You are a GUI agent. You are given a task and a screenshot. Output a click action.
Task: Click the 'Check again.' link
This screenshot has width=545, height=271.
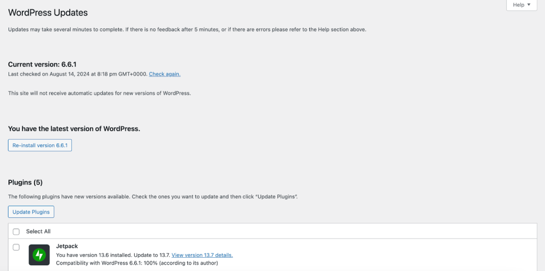coord(164,74)
